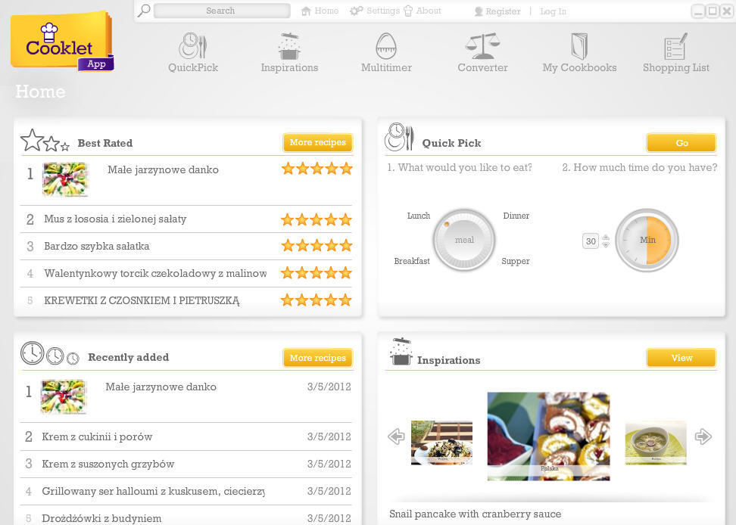
Task: Click the magnifier icon next to Search
Action: (143, 11)
